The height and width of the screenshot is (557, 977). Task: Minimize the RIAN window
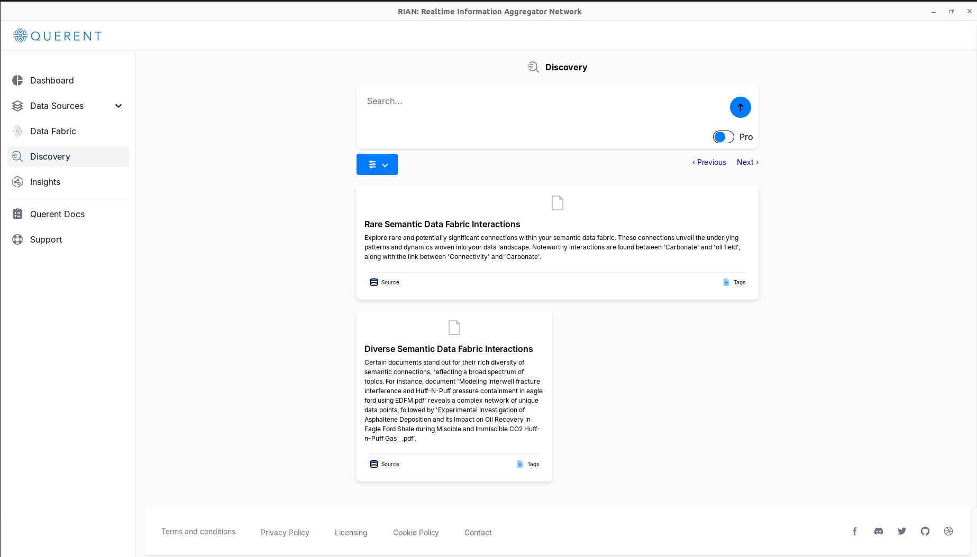point(934,12)
